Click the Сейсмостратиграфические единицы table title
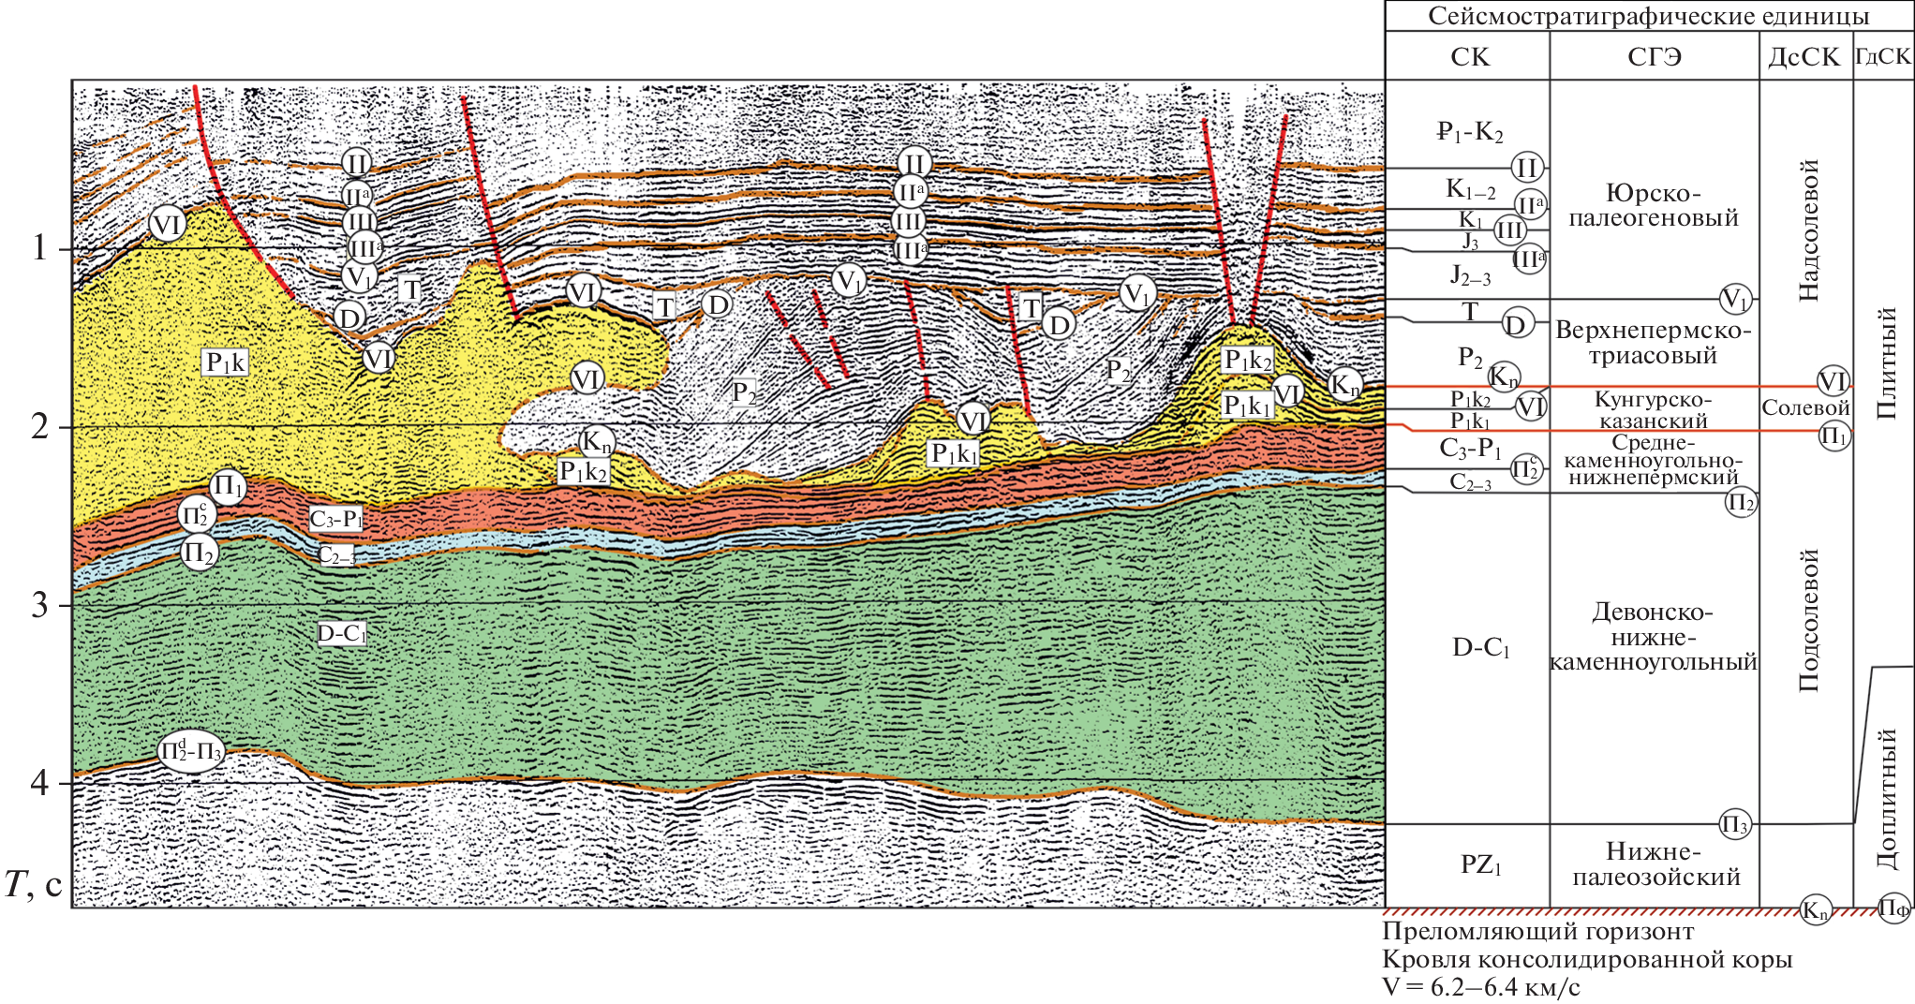Viewport: 1915px width, 1004px height. click(1648, 16)
